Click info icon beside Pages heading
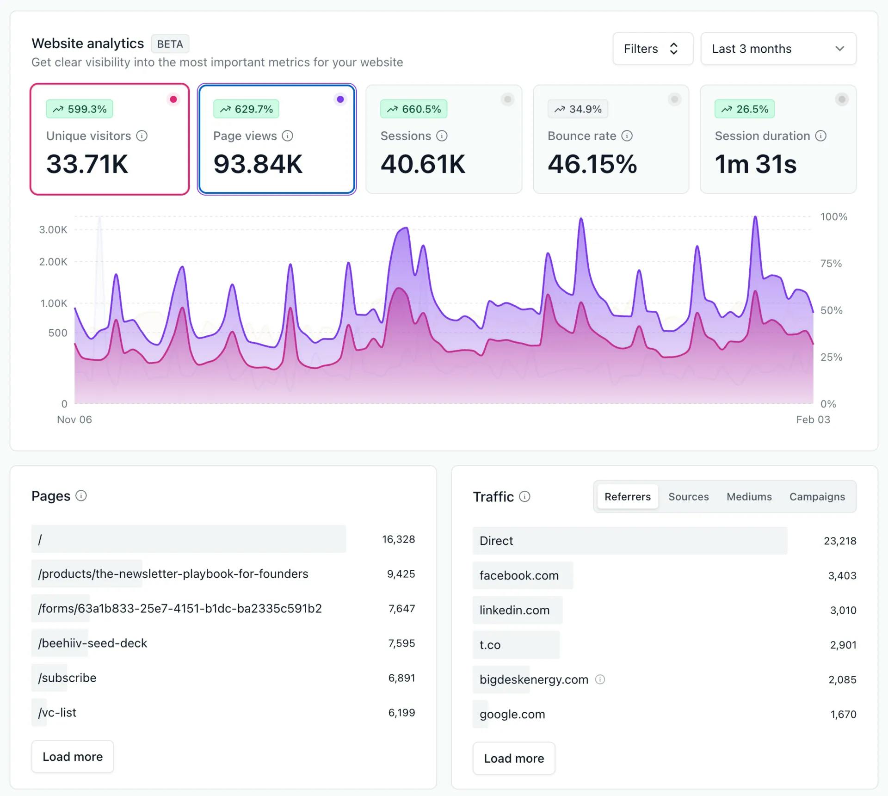The width and height of the screenshot is (888, 796). point(81,496)
